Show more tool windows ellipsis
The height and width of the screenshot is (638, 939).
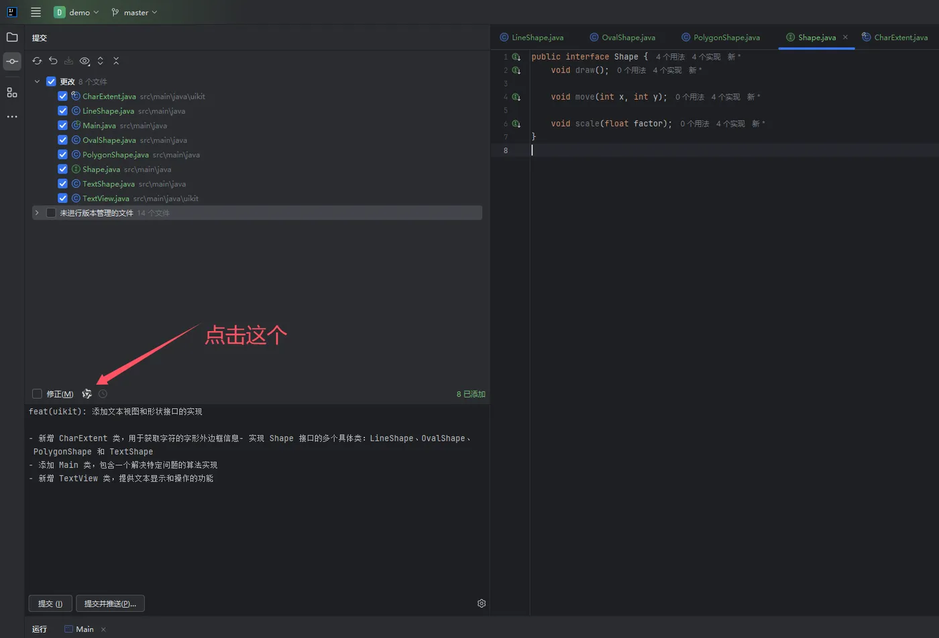click(x=12, y=117)
